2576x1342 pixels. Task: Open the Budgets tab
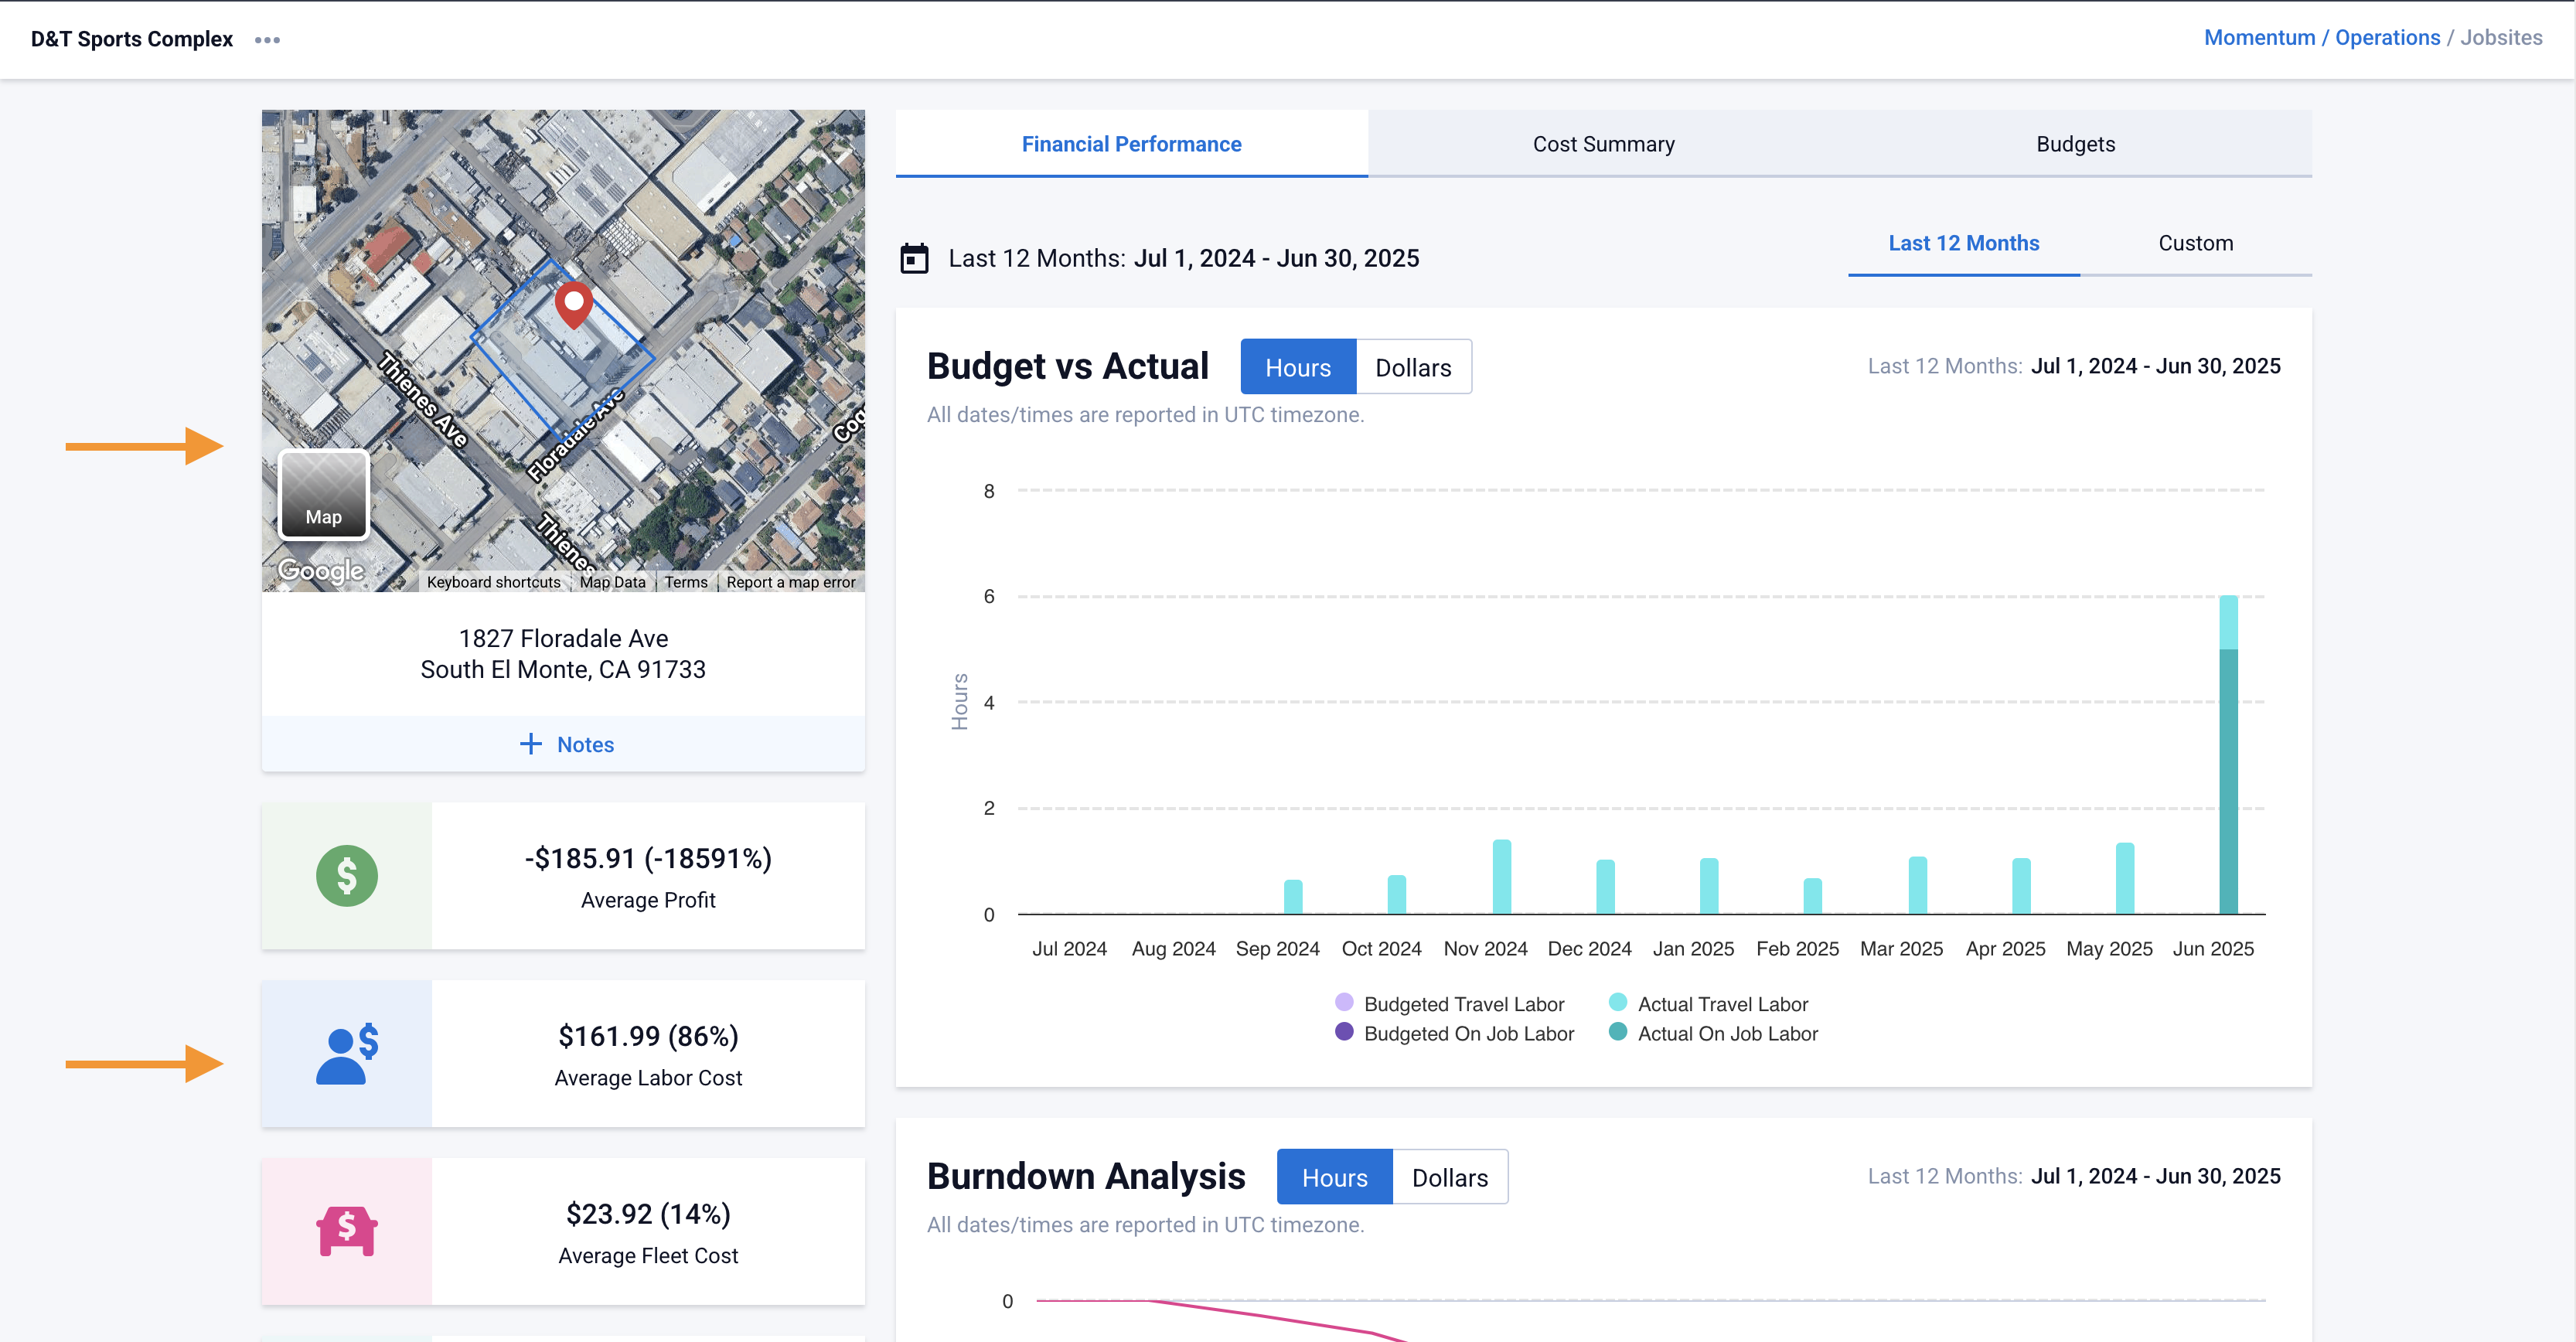tap(2075, 144)
